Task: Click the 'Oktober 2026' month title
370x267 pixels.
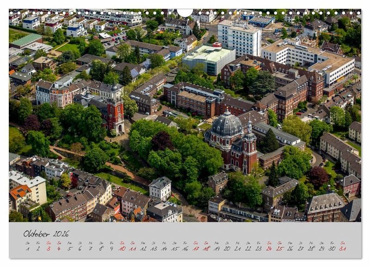Action: [x=46, y=234]
